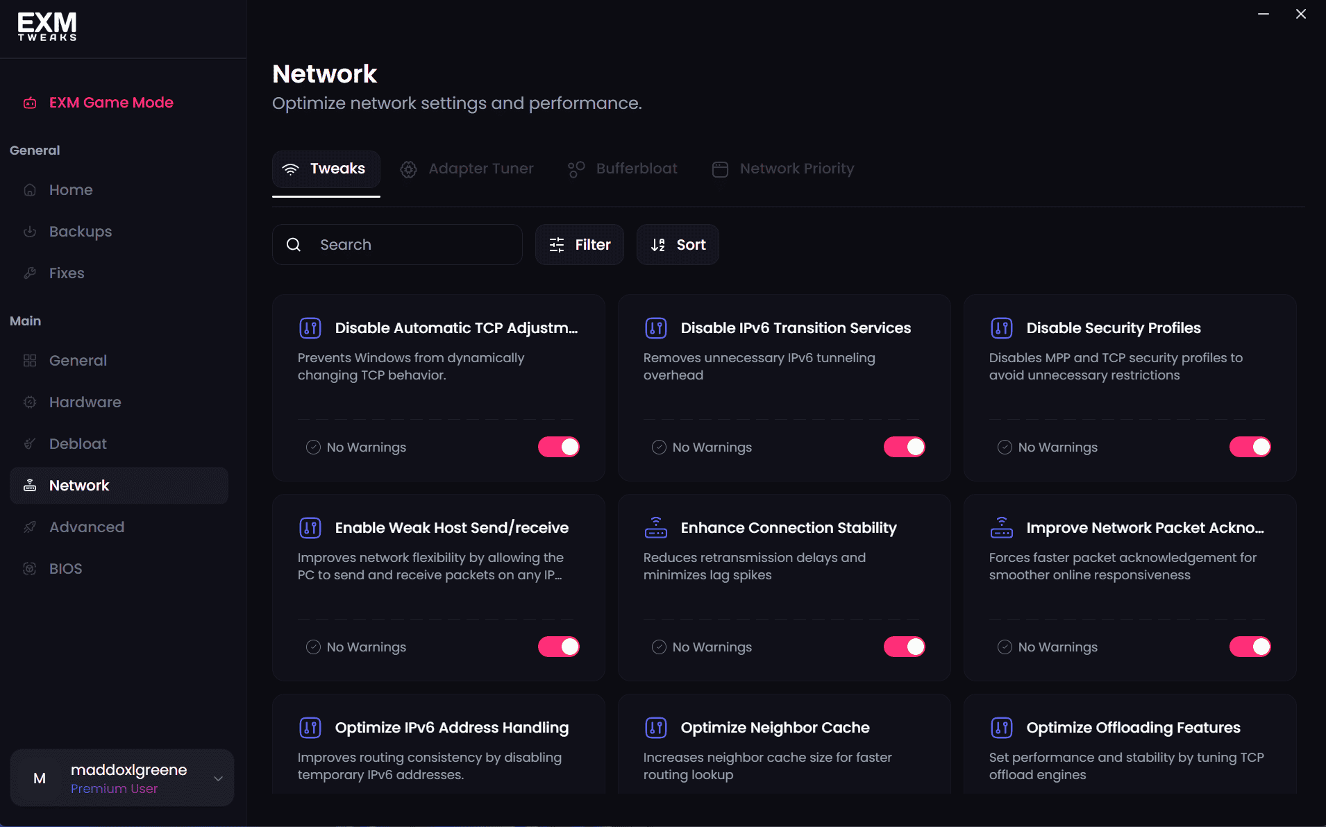Image resolution: width=1326 pixels, height=827 pixels.
Task: Click the Advanced rocket icon
Action: click(30, 527)
